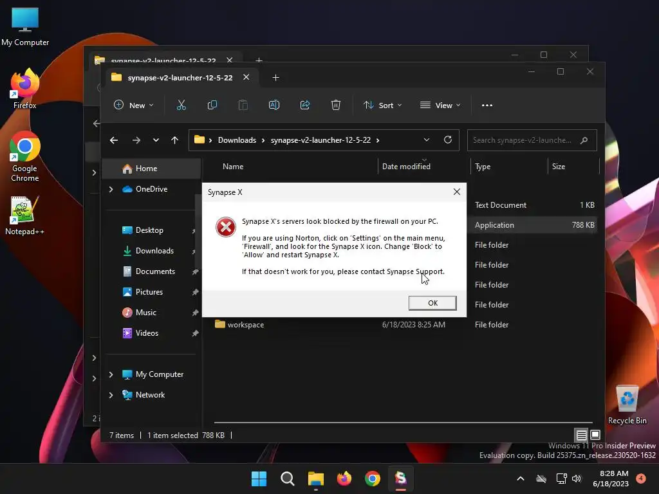Viewport: 659px width, 494px height.
Task: Click the Delete trash icon
Action: coord(336,105)
